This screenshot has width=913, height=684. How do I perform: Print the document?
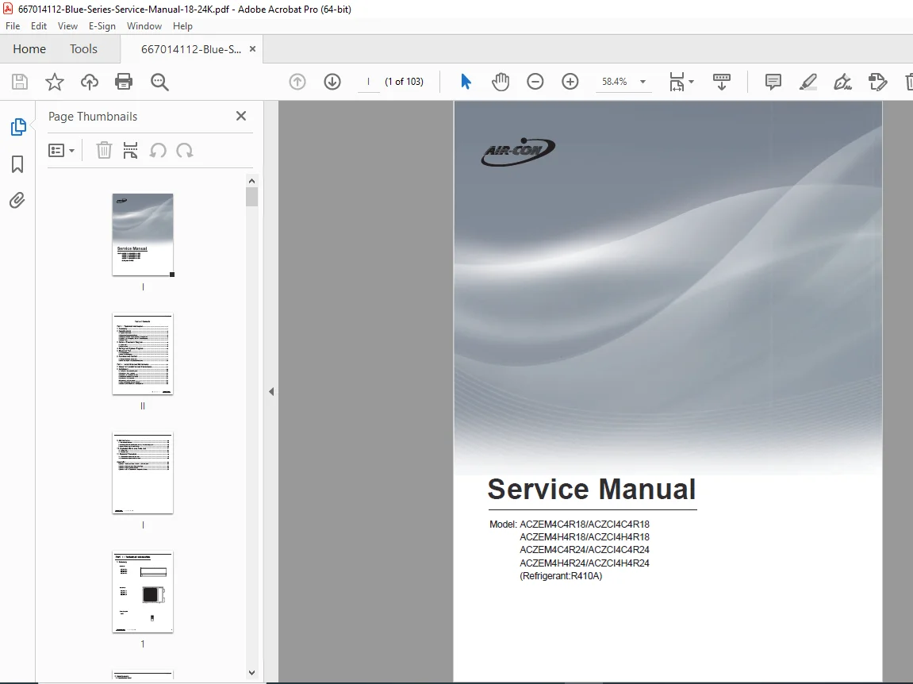(x=124, y=82)
